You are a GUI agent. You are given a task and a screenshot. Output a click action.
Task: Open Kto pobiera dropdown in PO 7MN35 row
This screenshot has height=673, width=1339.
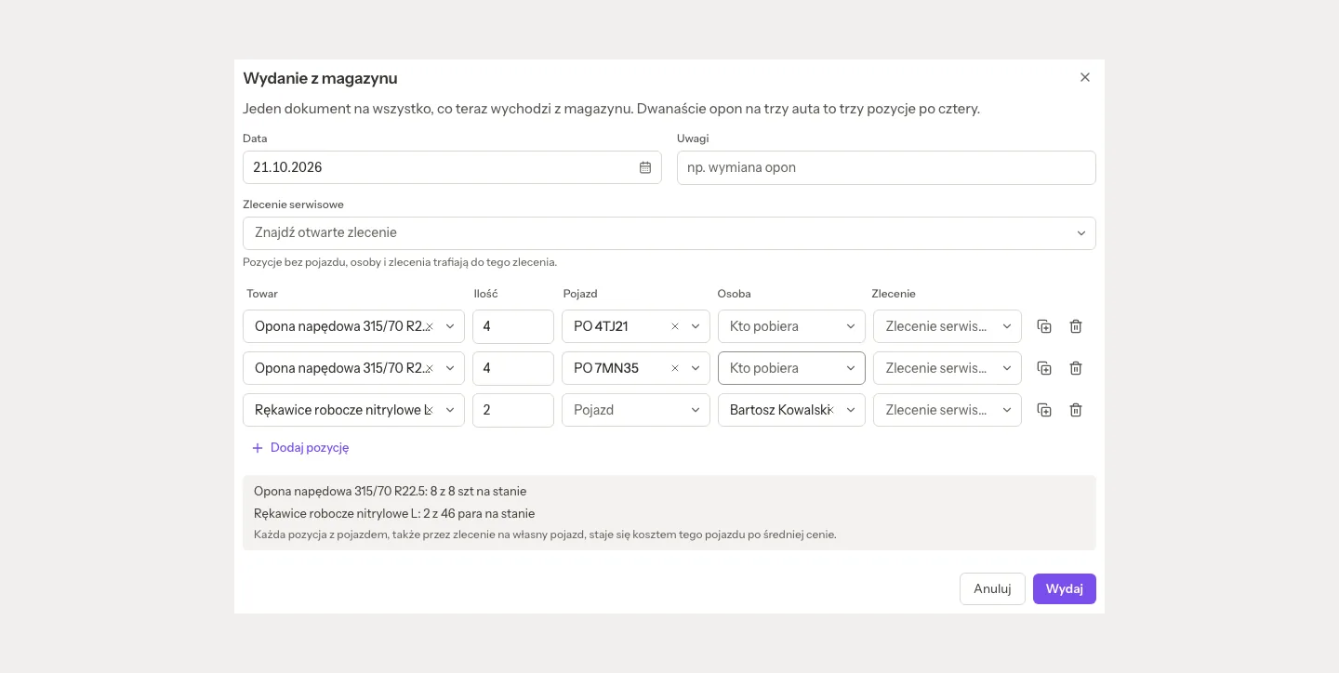(791, 368)
